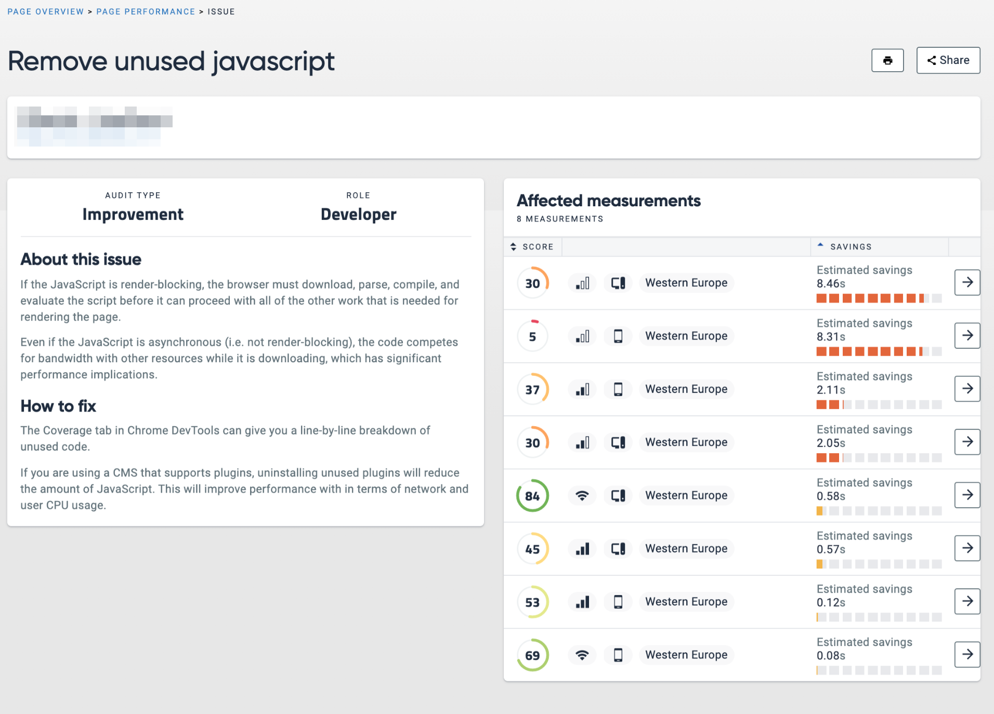
Task: Go to Page Overview breadcrumb
Action: [45, 11]
